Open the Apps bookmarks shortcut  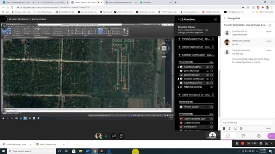(6, 12)
